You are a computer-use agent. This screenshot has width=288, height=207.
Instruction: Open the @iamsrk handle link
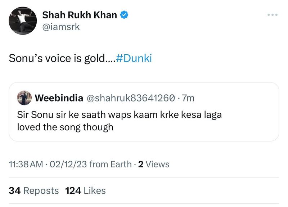(61, 27)
